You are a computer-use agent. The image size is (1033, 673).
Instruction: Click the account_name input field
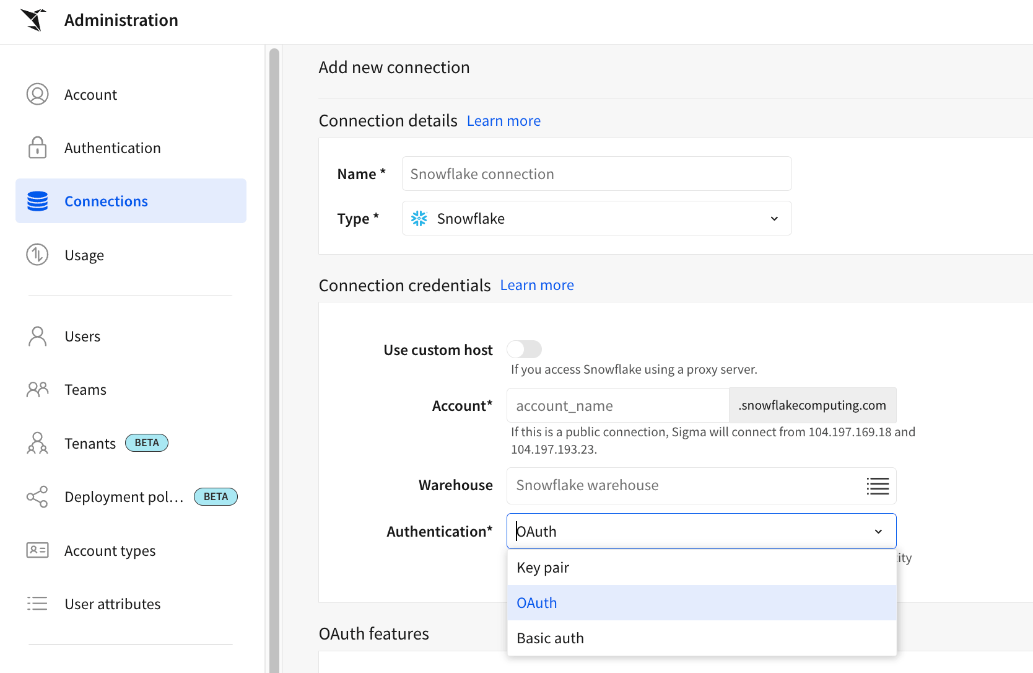(x=617, y=406)
